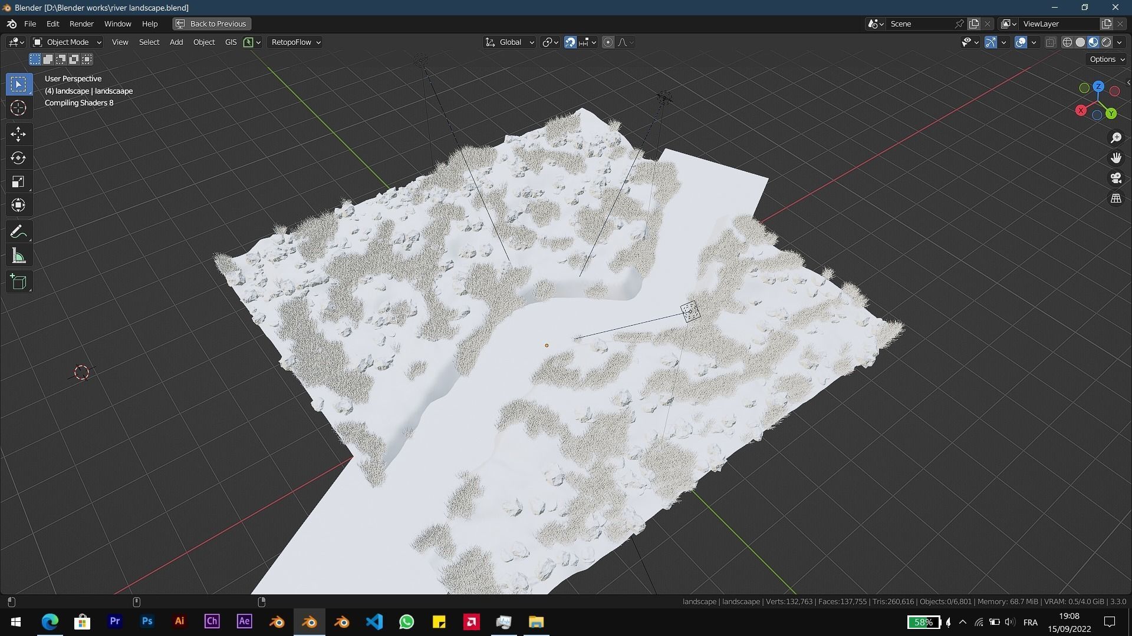Open Blender from the Windows taskbar
Viewport: 1132px width, 636px height.
click(309, 621)
